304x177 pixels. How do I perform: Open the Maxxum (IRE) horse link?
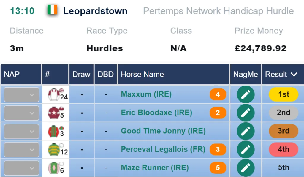(146, 94)
